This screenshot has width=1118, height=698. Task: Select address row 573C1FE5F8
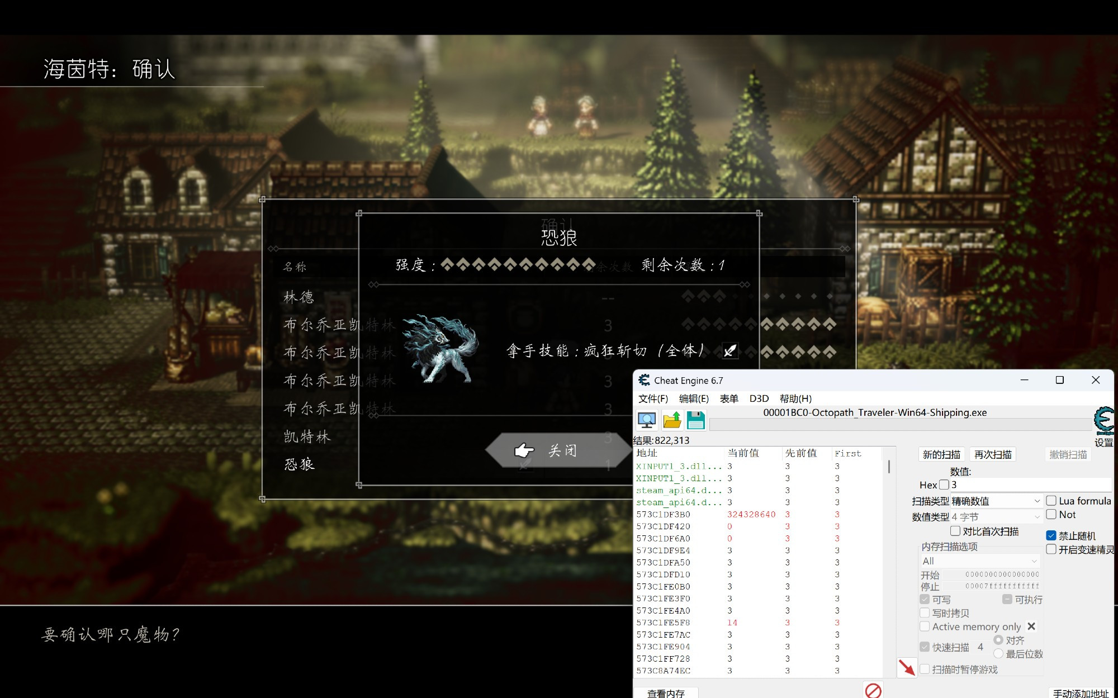tap(758, 623)
